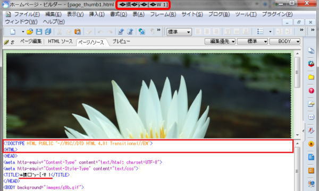This screenshot has height=191, width=319.
Task: Click the document icon beside ファイル menu
Action: pos(8,14)
